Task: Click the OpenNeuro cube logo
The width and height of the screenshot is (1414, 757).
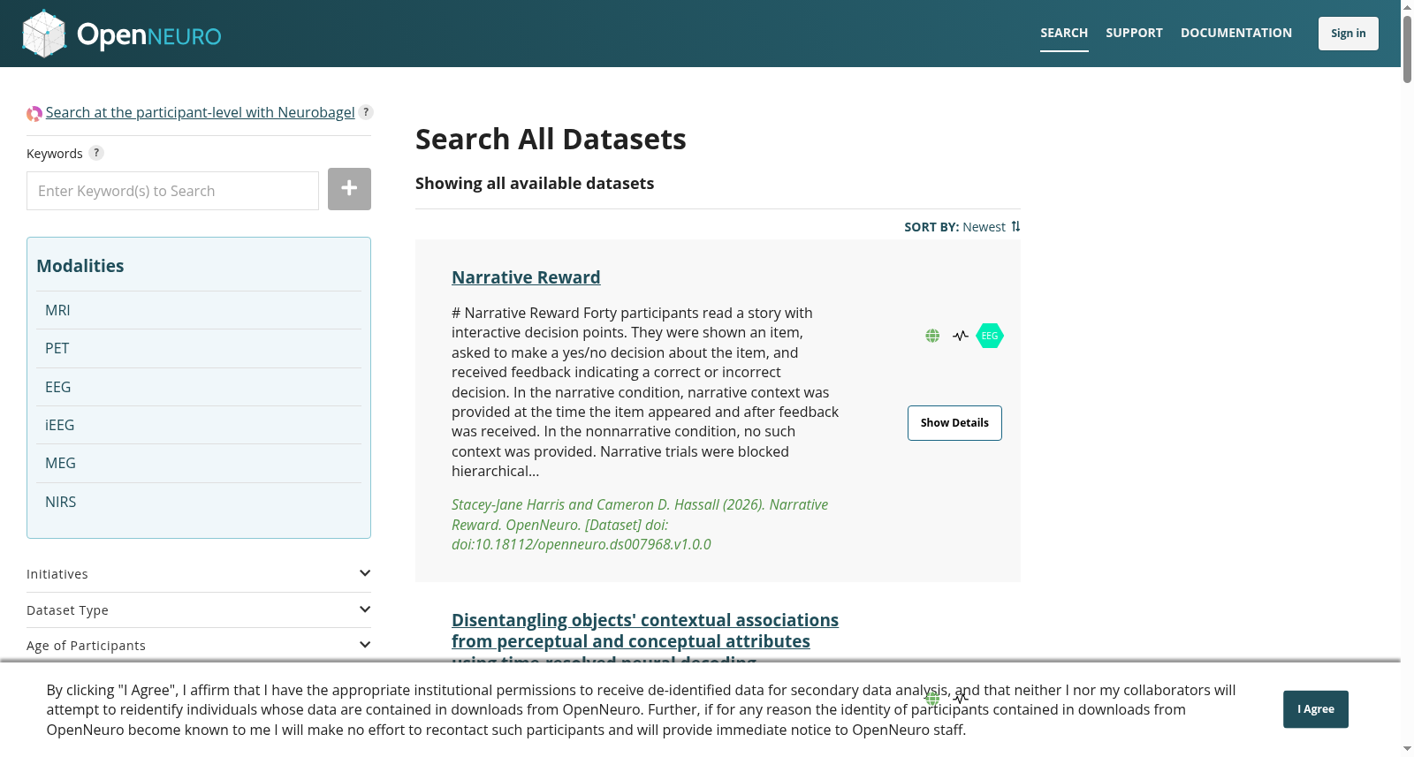Action: tap(44, 34)
